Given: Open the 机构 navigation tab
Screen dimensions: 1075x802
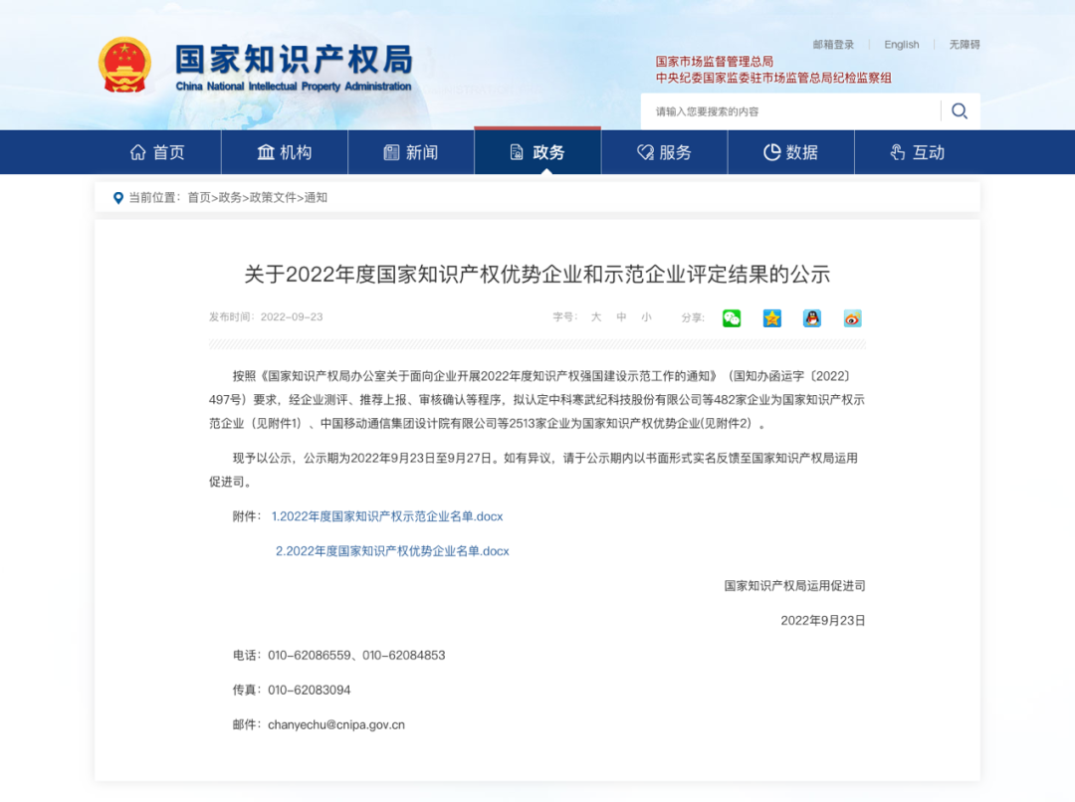Looking at the screenshot, I should click(x=285, y=152).
